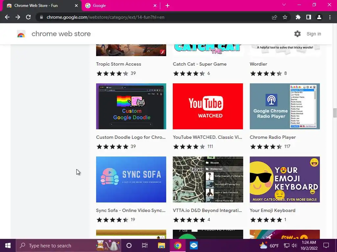Image resolution: width=337 pixels, height=252 pixels.
Task: Open File Explorer from the taskbar
Action: 161,245
